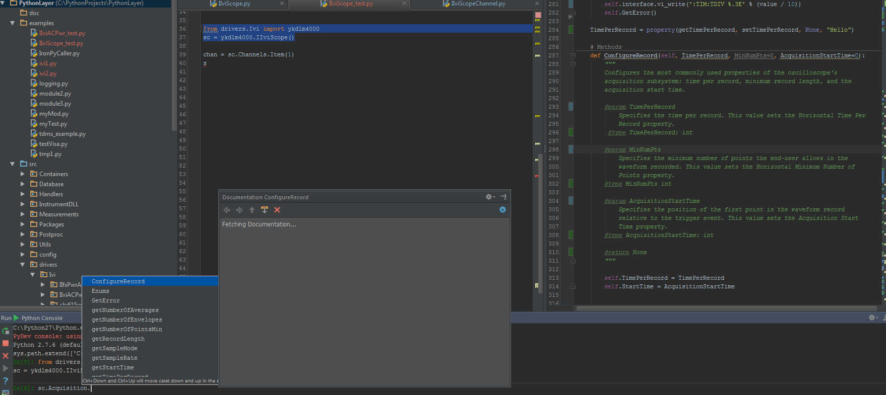886x395 pixels.
Task: Click the Forward arrow in documentation popup
Action: click(x=239, y=210)
